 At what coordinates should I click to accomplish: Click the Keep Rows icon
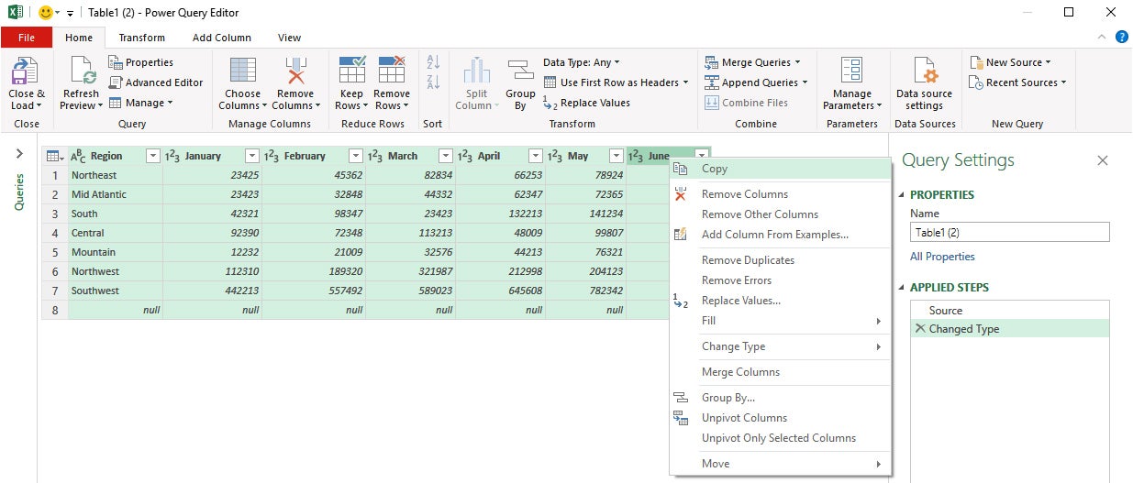(x=352, y=71)
